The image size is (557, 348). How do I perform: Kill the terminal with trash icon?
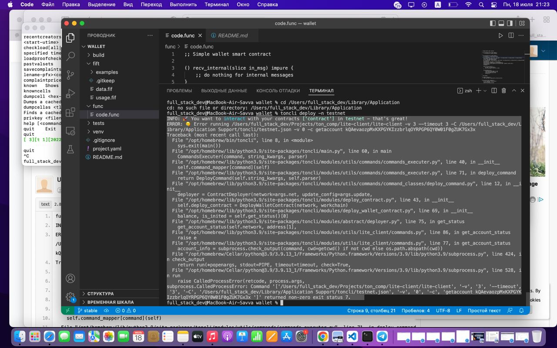pos(504,90)
